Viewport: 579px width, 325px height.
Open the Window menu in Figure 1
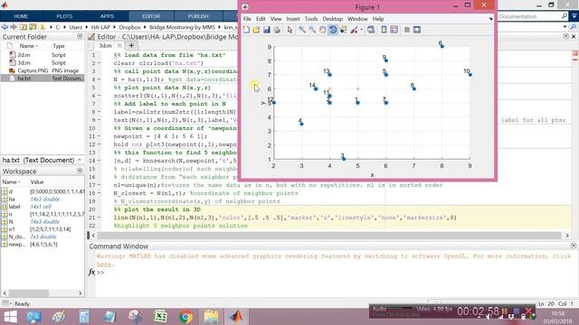[357, 19]
